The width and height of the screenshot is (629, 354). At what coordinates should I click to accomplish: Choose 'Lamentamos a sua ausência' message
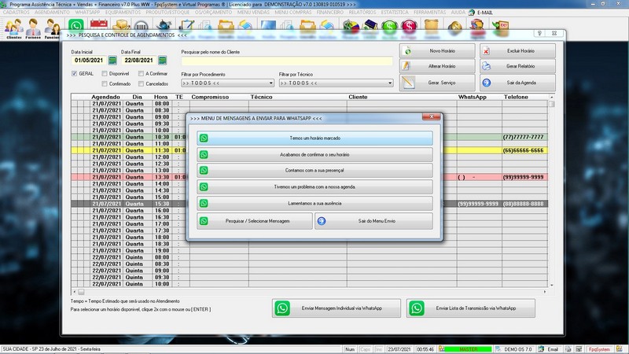point(314,204)
